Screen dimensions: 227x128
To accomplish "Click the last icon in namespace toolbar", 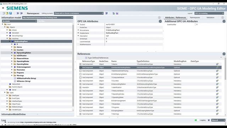I will [117, 13].
